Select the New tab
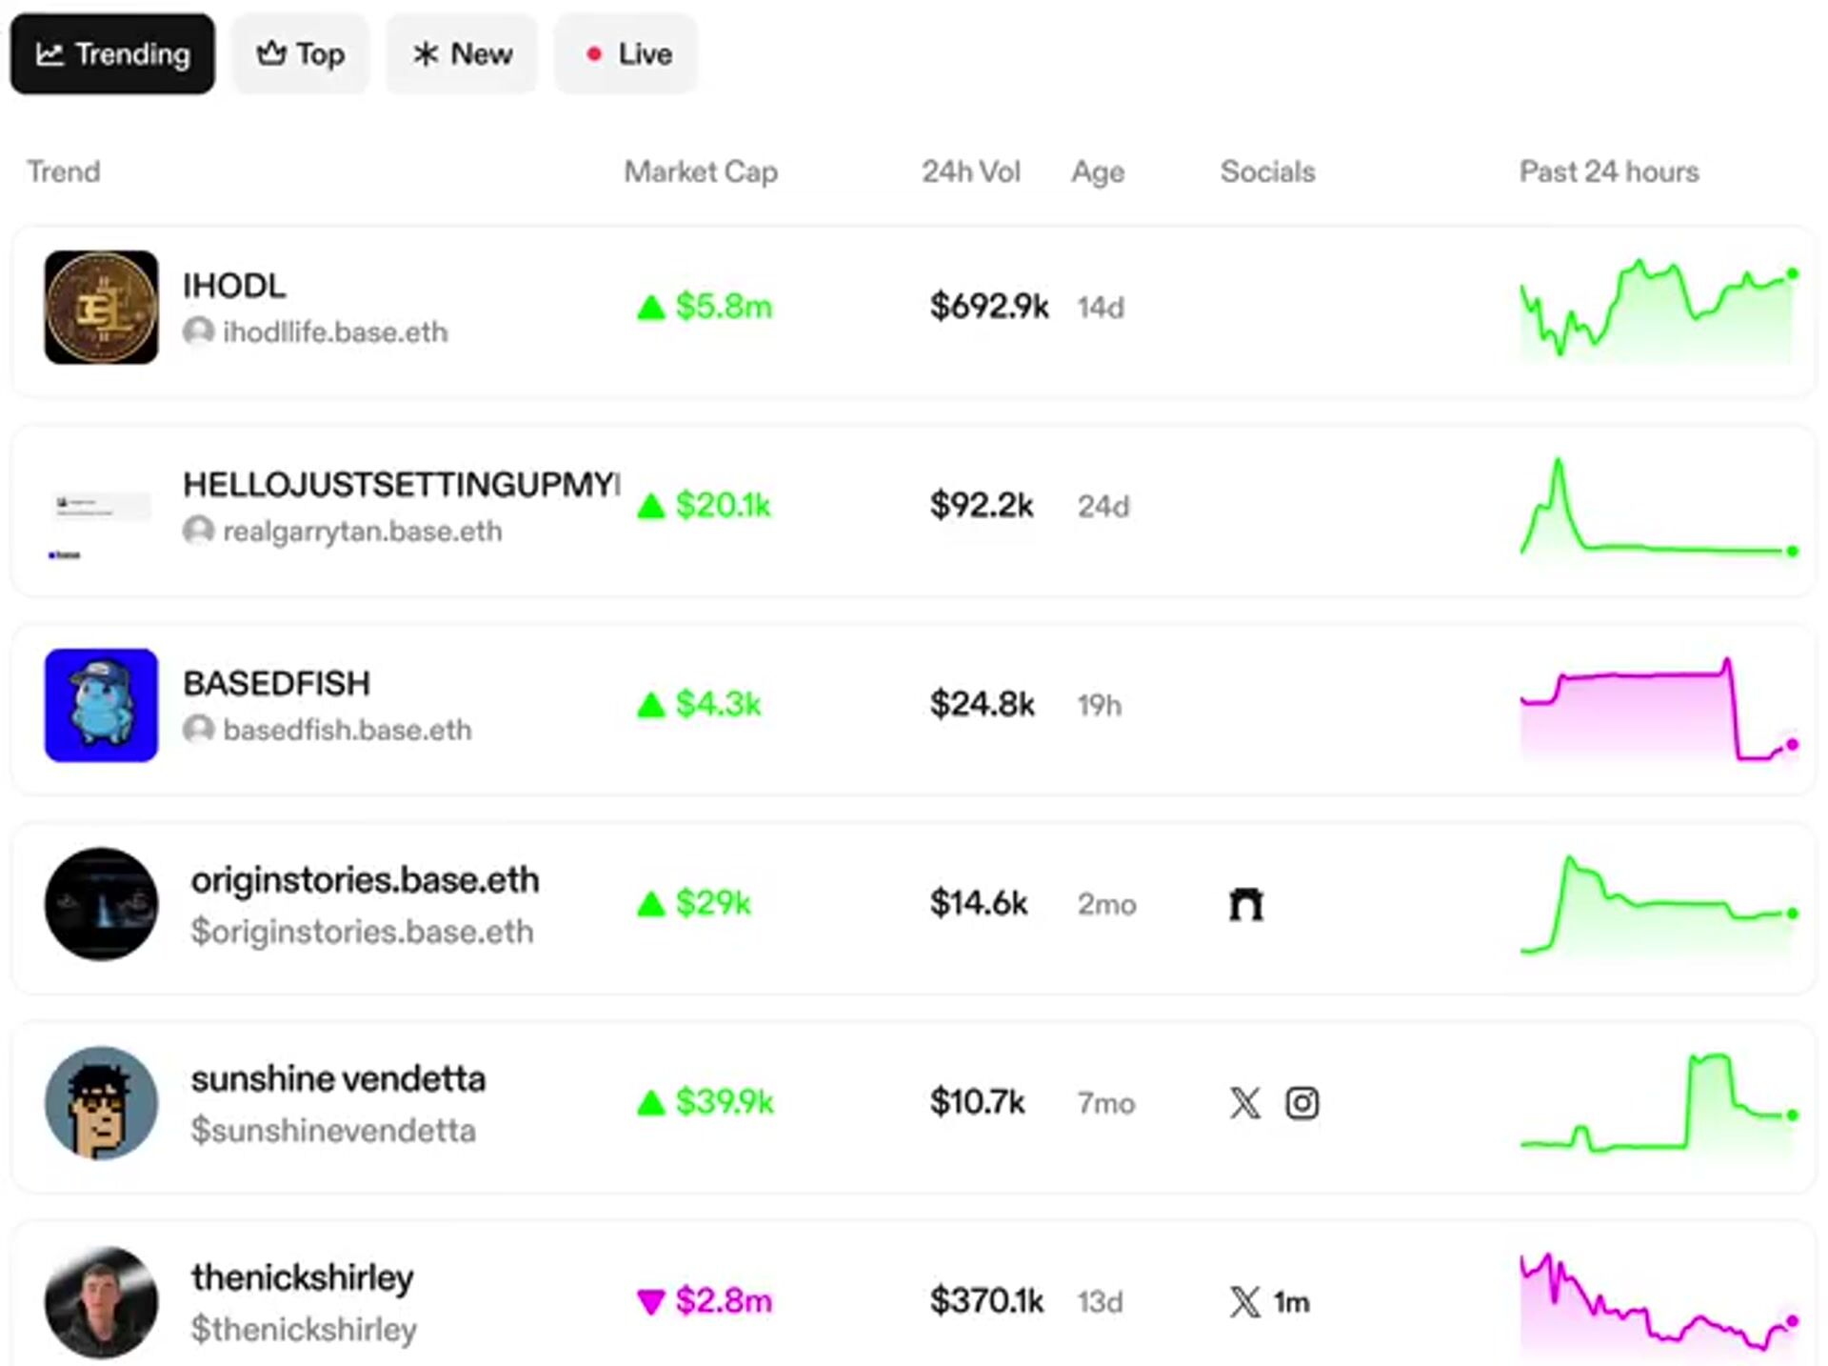 click(x=462, y=54)
